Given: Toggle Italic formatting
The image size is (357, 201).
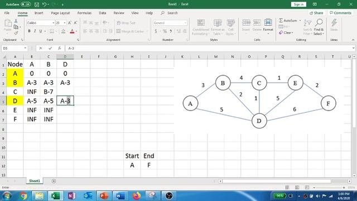Looking at the screenshot, I should [x=35, y=31].
